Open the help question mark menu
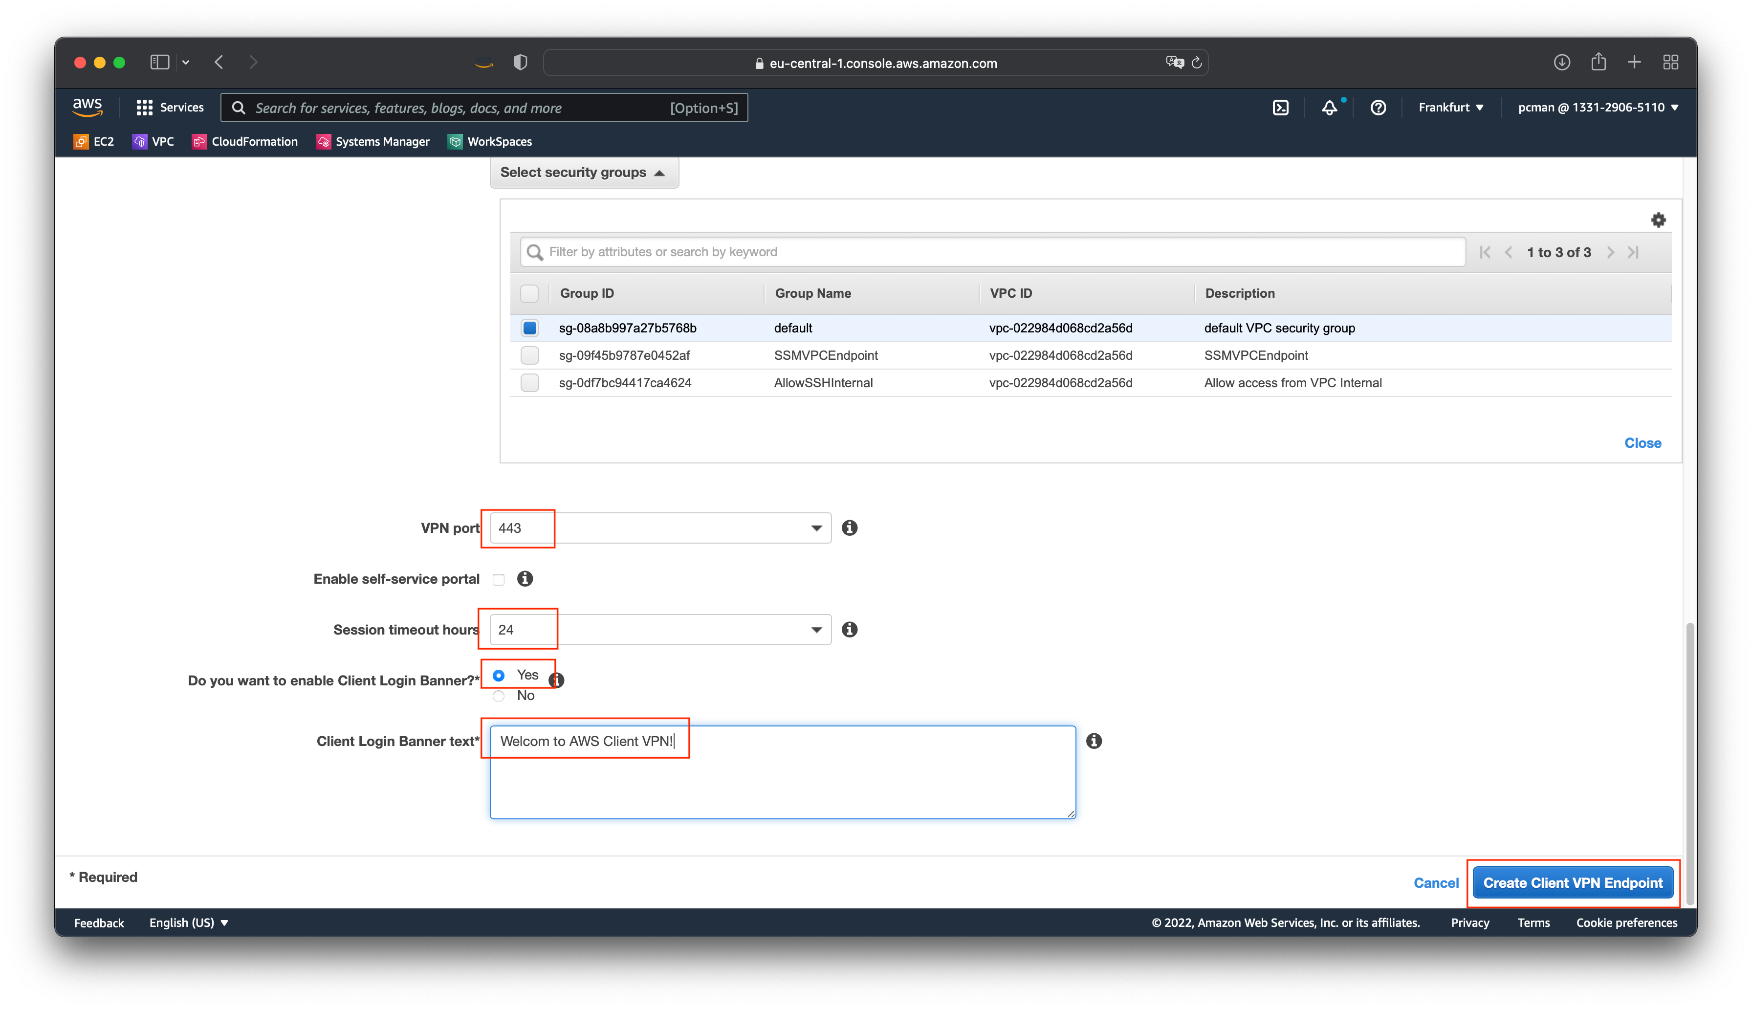This screenshot has width=1752, height=1009. pos(1378,108)
